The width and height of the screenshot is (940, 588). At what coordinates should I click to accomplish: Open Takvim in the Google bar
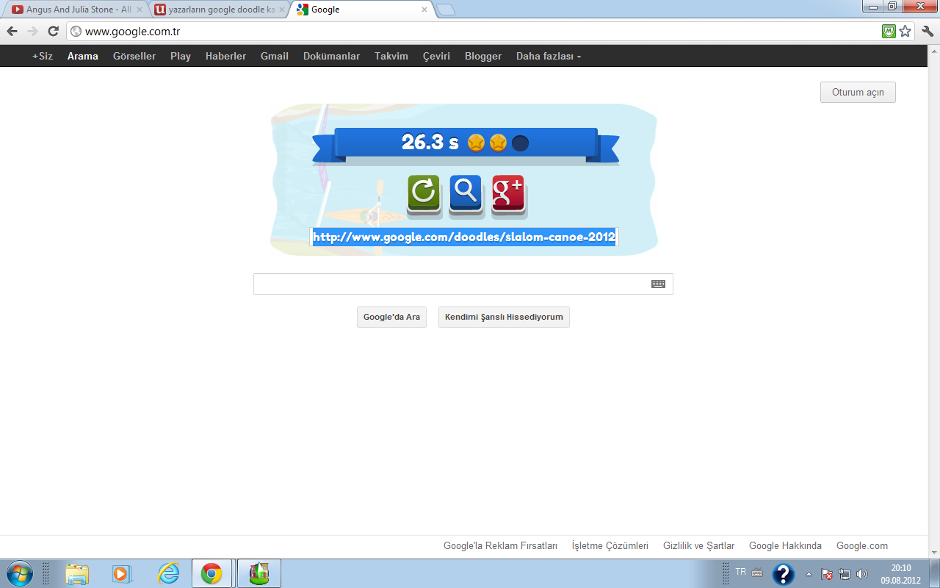click(x=391, y=56)
